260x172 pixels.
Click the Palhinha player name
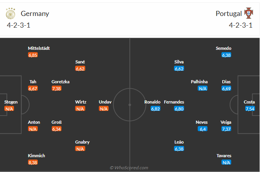(199, 82)
